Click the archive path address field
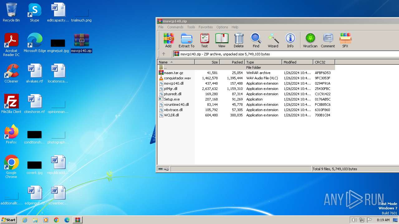The width and height of the screenshot is (399, 224). coord(286,54)
